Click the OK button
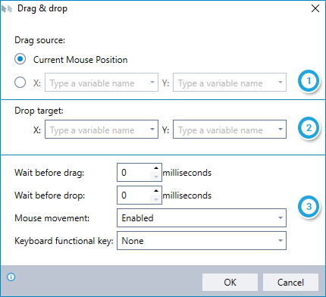This screenshot has height=297, width=326. pyautogui.click(x=230, y=282)
